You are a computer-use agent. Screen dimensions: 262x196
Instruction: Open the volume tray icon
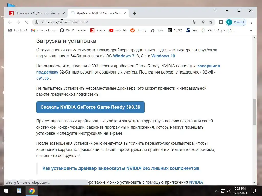pos(229,191)
